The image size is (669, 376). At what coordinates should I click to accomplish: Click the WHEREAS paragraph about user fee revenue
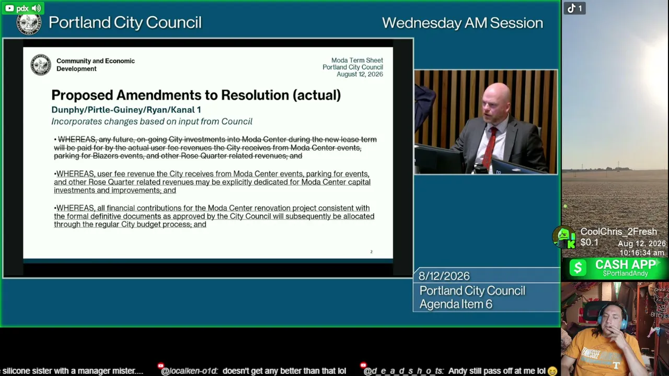pos(212,182)
